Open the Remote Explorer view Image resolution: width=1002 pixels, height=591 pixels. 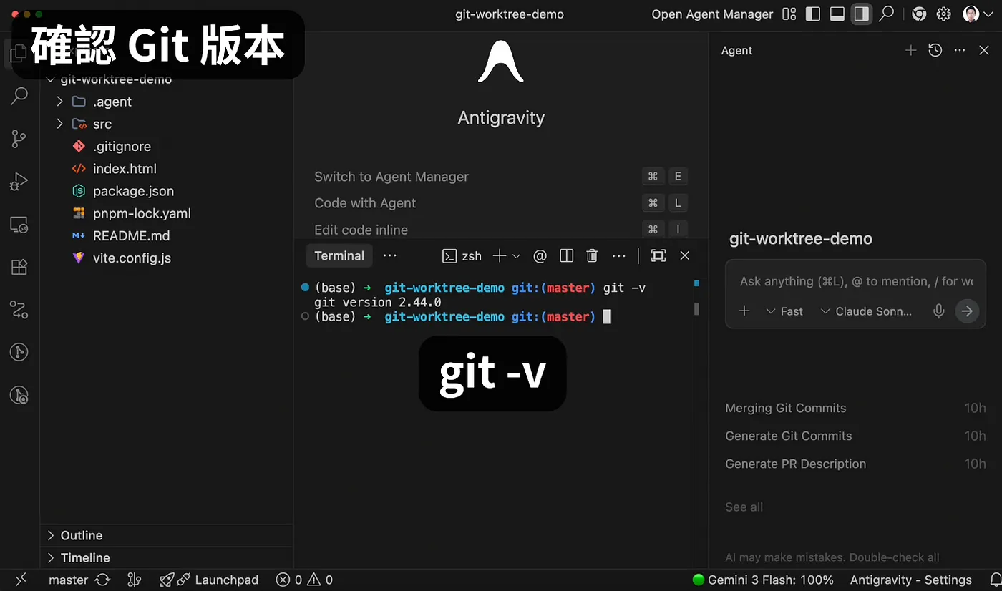(x=19, y=225)
